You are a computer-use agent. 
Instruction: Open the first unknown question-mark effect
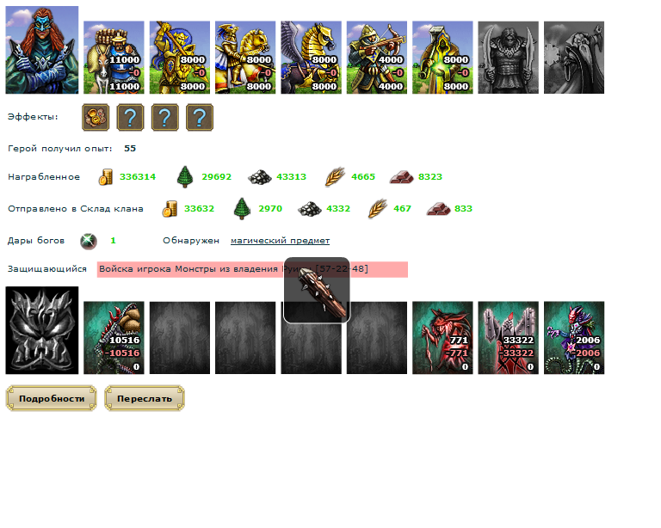130,117
